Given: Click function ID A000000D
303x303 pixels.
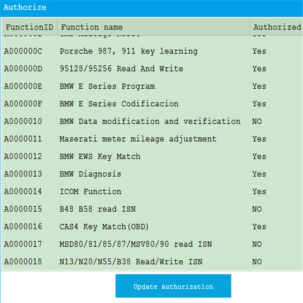Looking at the screenshot, I should tap(23, 69).
